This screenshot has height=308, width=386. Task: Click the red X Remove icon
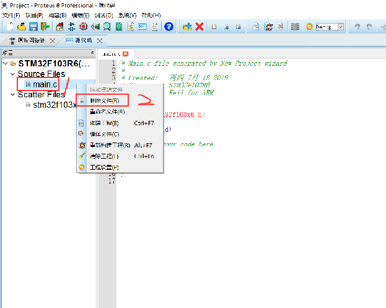click(200, 27)
